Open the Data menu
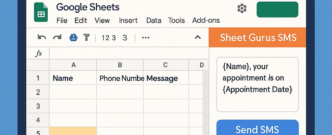 (x=154, y=20)
